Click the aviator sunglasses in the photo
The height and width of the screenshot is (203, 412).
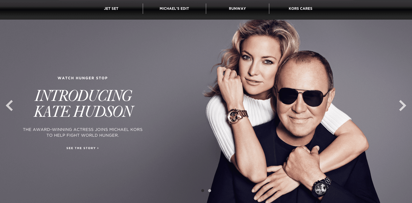303,96
